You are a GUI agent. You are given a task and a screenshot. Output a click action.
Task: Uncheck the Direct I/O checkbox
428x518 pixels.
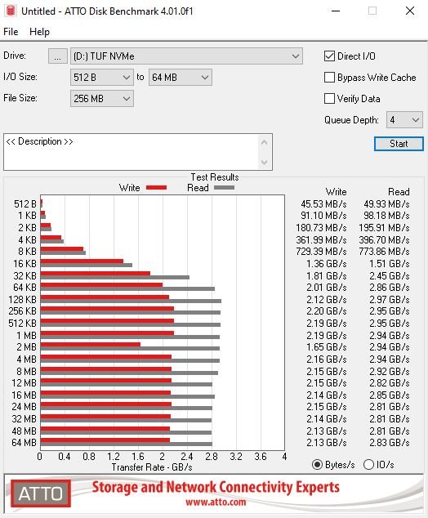(329, 56)
